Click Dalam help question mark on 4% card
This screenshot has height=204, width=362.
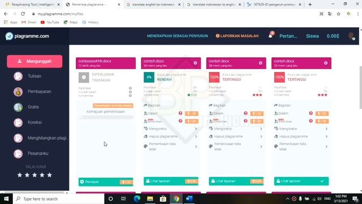(x=180, y=113)
